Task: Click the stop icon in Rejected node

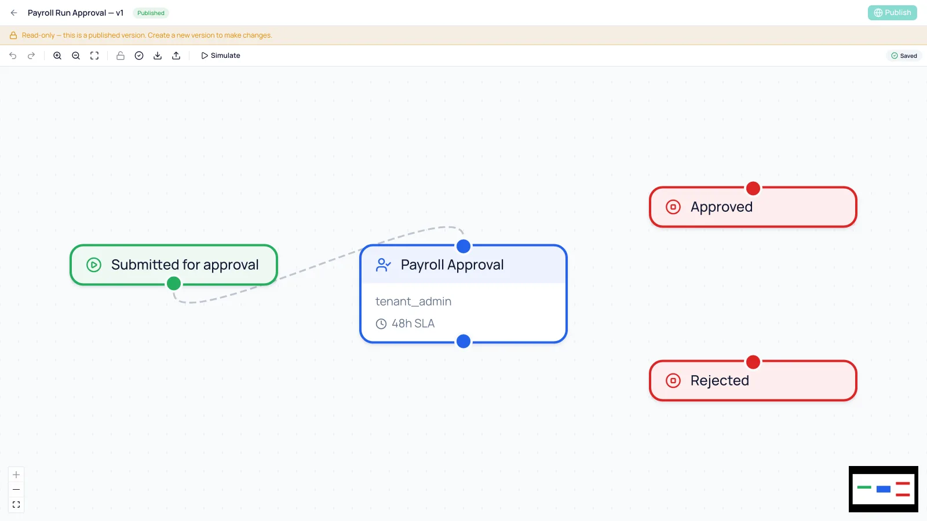Action: pos(673,381)
